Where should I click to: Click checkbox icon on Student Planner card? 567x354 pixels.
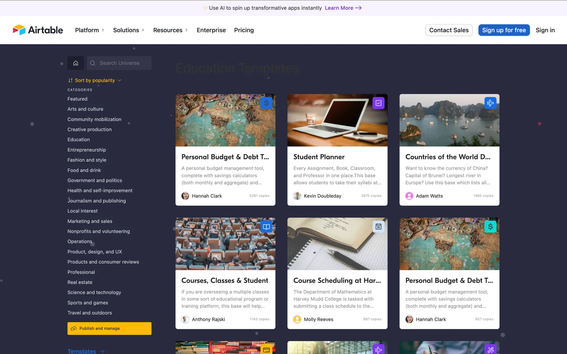[x=378, y=103]
